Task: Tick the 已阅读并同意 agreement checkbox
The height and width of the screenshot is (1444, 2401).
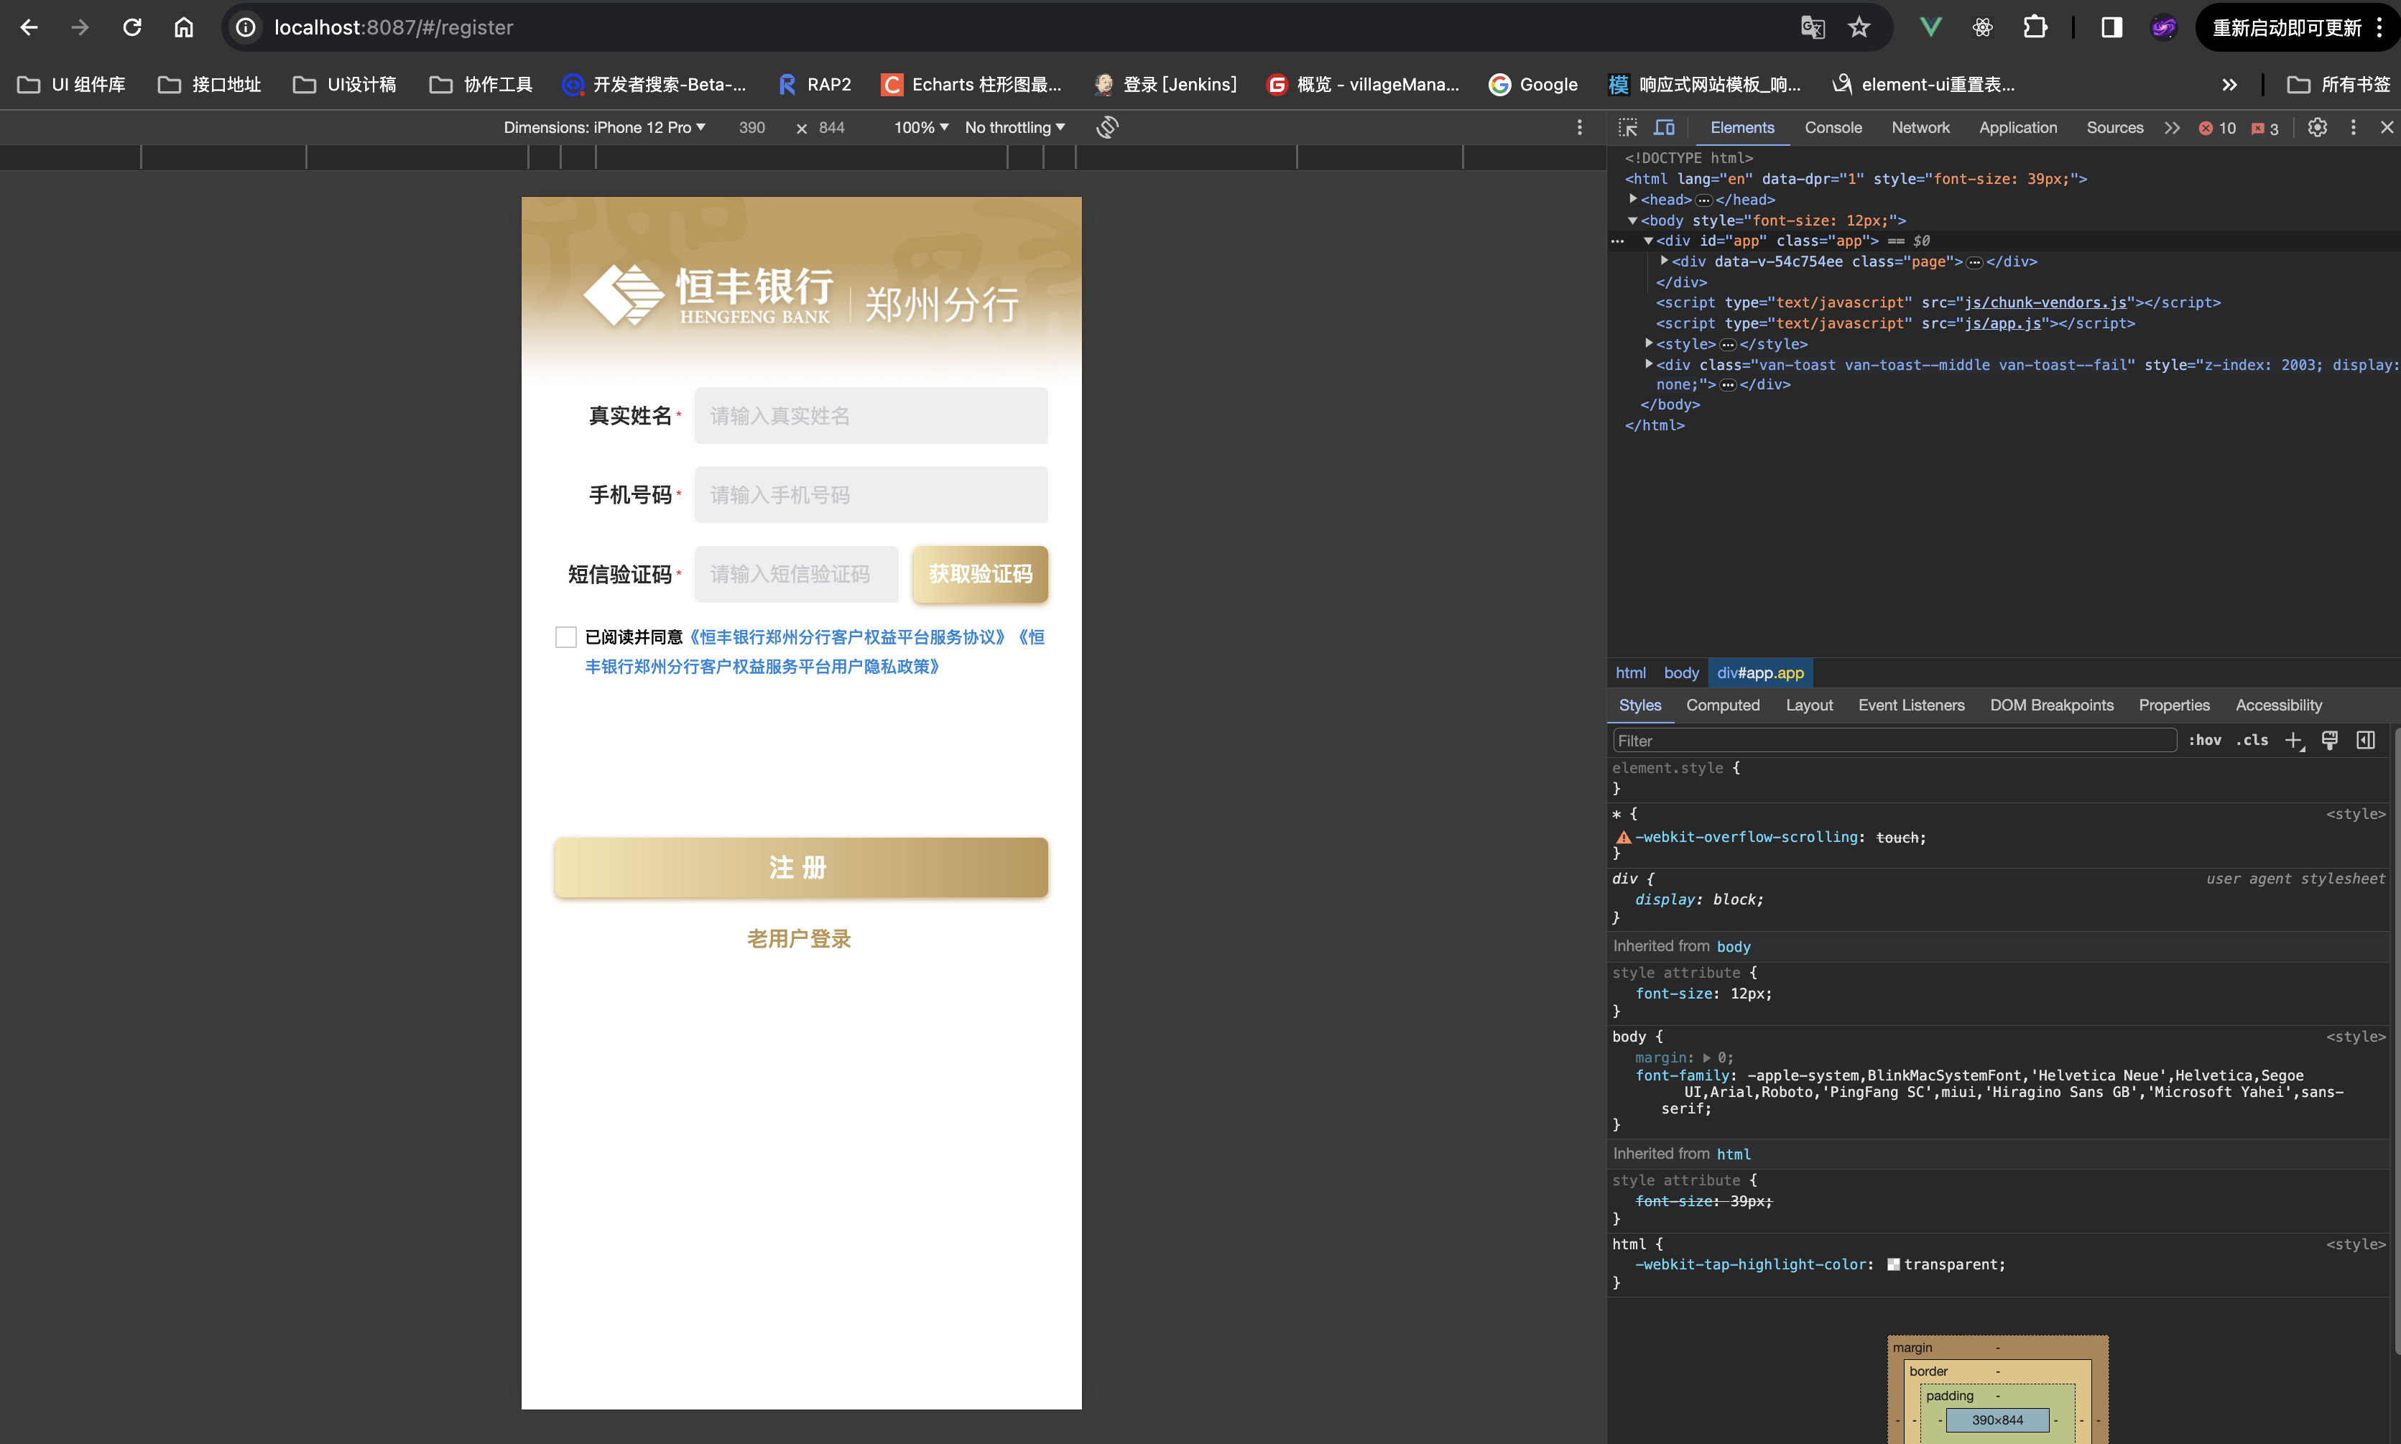Action: (x=565, y=637)
